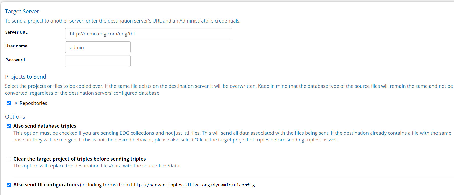
Task: Uncheck the Repositories checkbox
Action: tap(9, 103)
